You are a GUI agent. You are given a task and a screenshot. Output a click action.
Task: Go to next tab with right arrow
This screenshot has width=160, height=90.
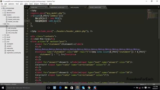[x=27, y=7]
